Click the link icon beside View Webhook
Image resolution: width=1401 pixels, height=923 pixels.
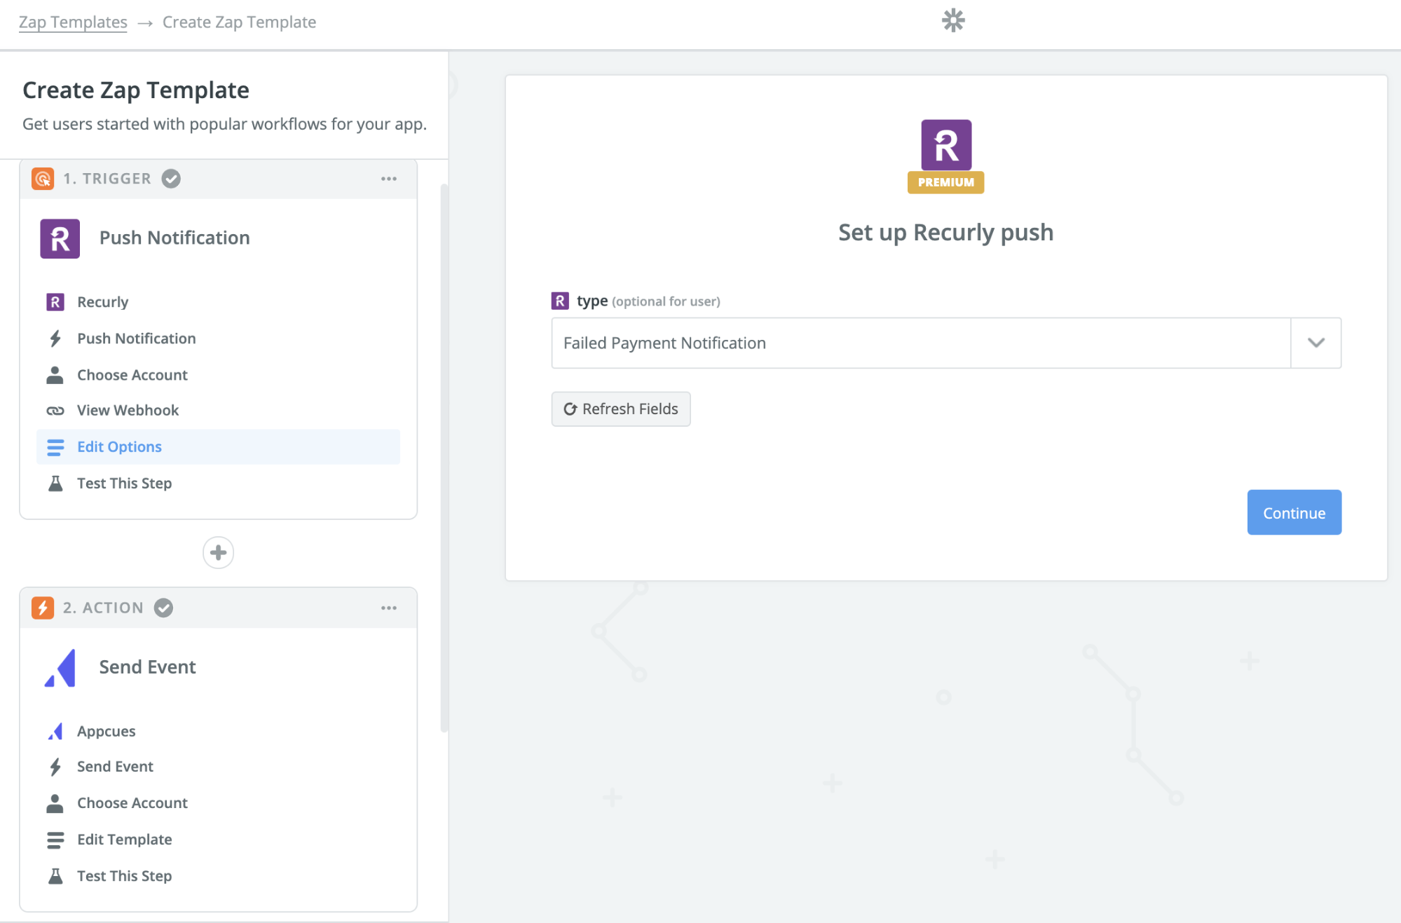coord(55,411)
